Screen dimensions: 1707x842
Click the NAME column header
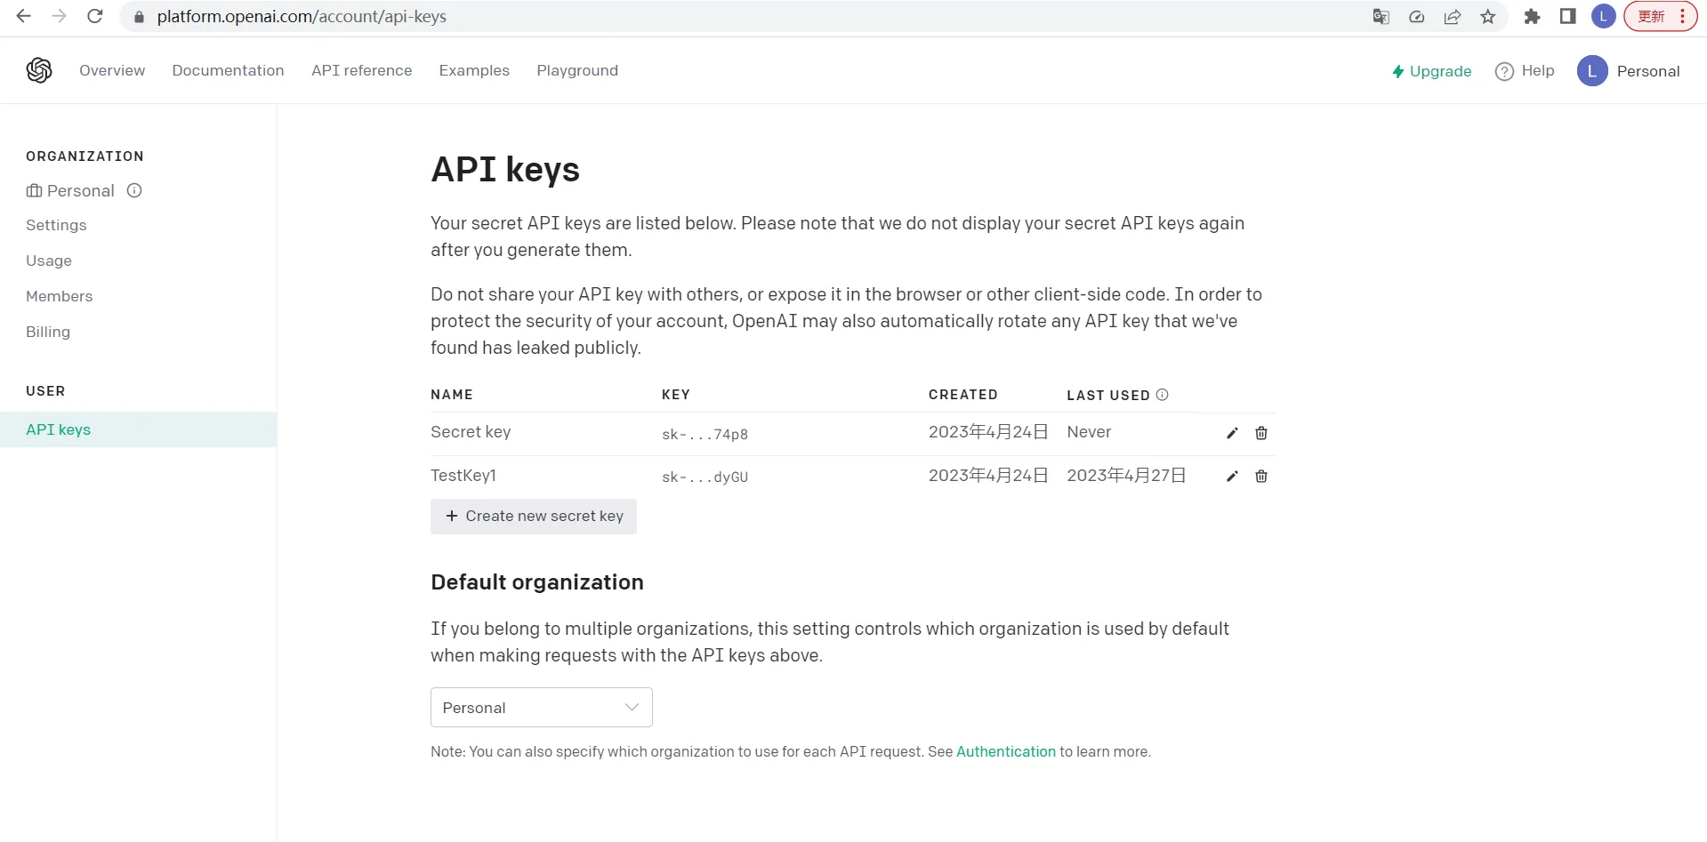pyautogui.click(x=452, y=395)
